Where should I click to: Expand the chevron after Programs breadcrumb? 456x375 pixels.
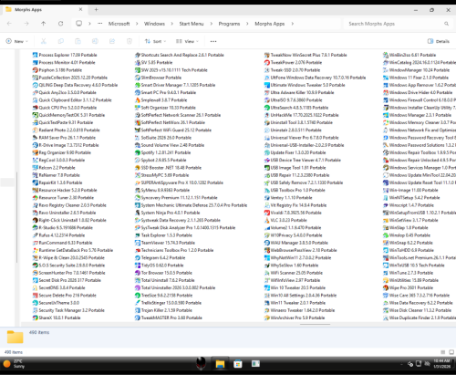click(247, 24)
